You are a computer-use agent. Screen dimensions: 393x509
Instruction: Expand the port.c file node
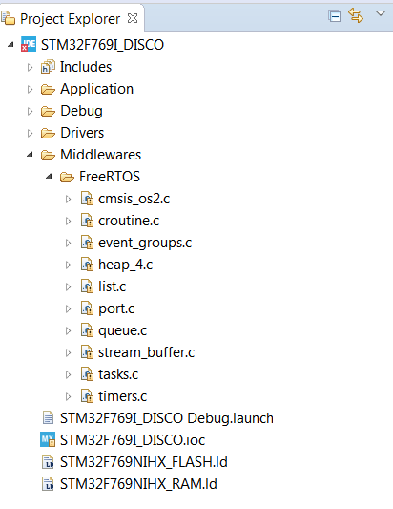68,309
